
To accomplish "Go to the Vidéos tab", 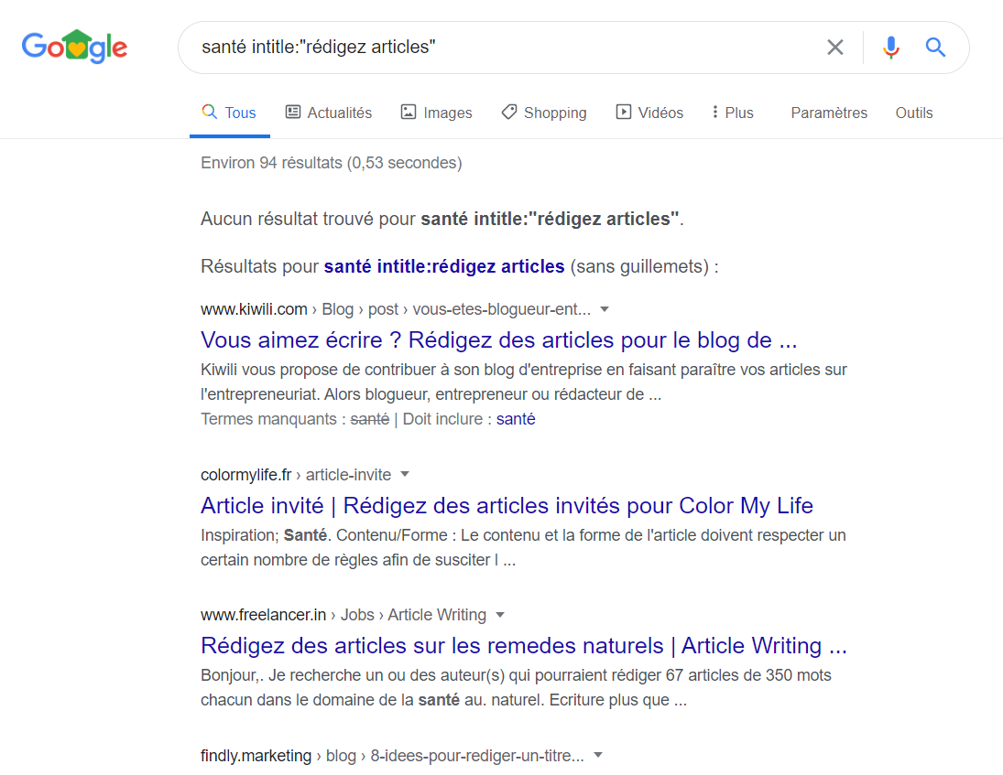I will pyautogui.click(x=649, y=113).
